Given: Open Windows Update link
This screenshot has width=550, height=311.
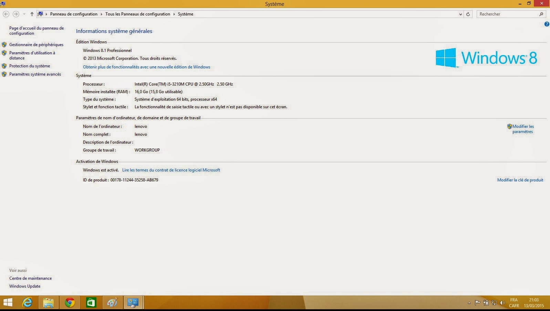Looking at the screenshot, I should tap(25, 286).
